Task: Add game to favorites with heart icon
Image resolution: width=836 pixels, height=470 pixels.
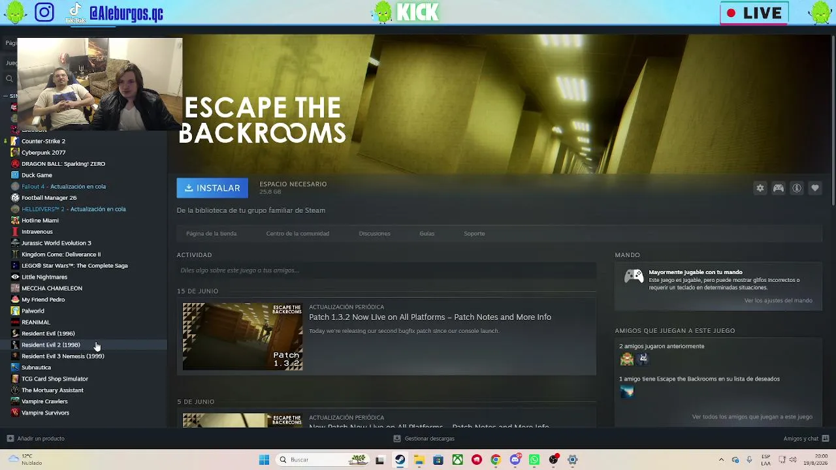Action: pos(815,188)
